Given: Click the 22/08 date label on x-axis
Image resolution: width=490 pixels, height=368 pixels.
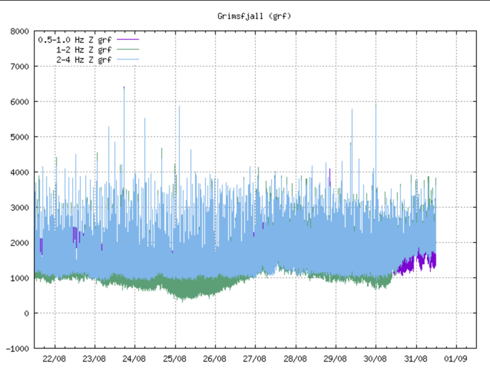Looking at the screenshot, I should [x=54, y=359].
